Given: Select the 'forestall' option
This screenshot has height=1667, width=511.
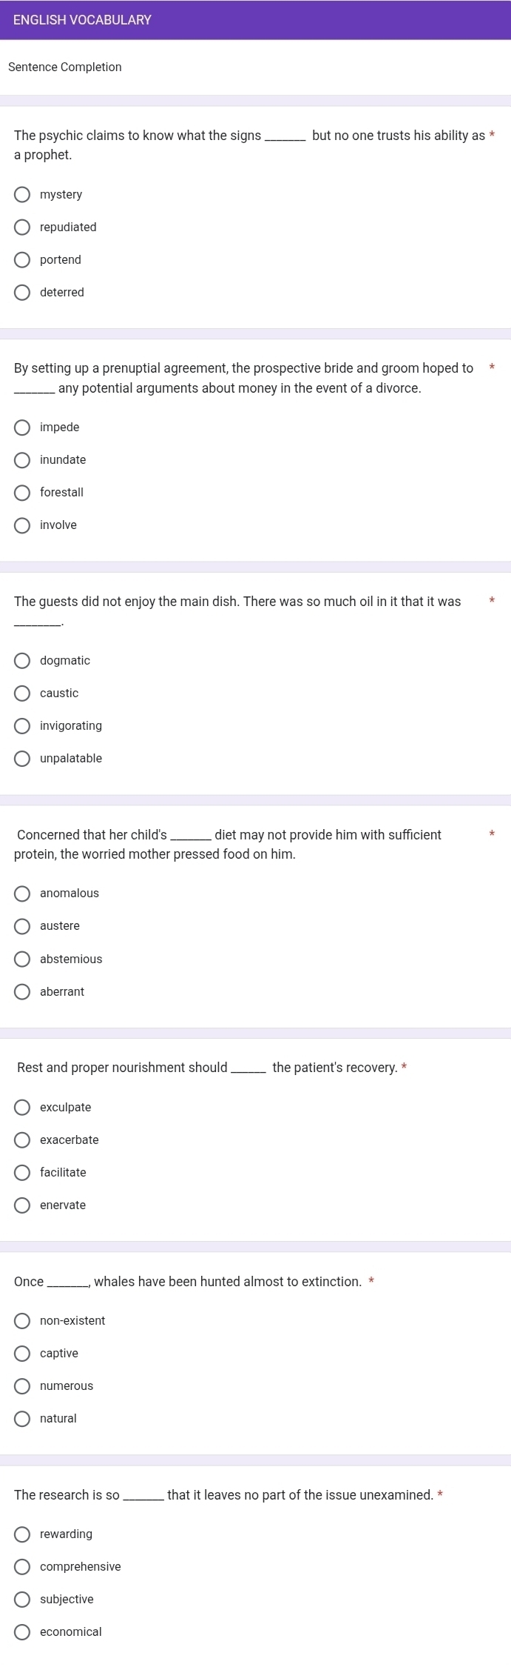Looking at the screenshot, I should coord(23,493).
